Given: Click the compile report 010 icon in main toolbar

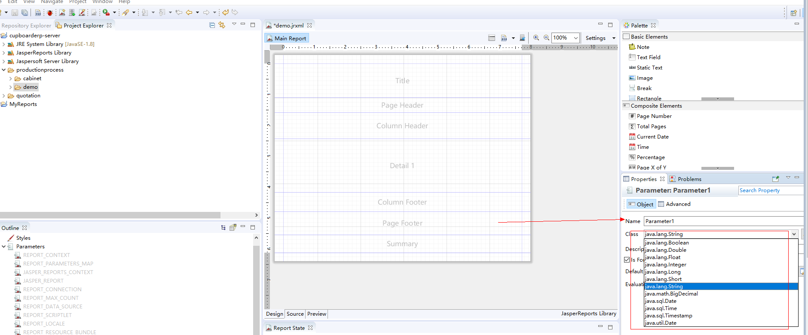Looking at the screenshot, I should tap(38, 13).
